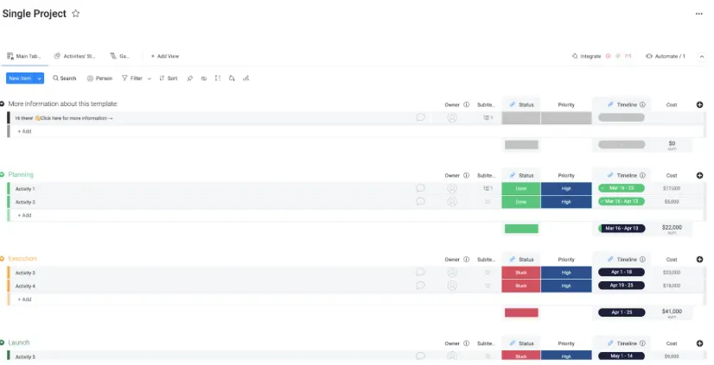Click the Apr 1 - 18 timeline of Activity 3

coord(622,273)
